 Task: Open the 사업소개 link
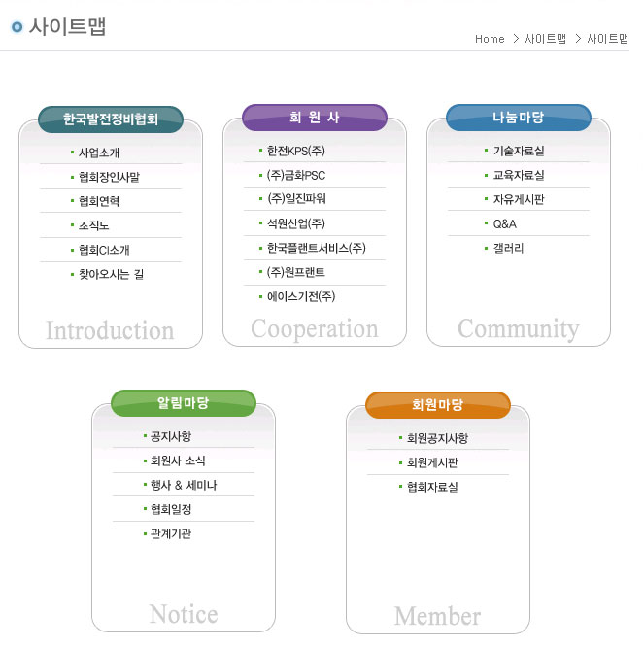point(99,153)
